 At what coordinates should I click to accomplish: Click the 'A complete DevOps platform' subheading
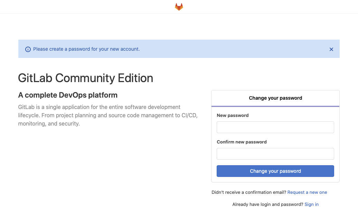[68, 95]
